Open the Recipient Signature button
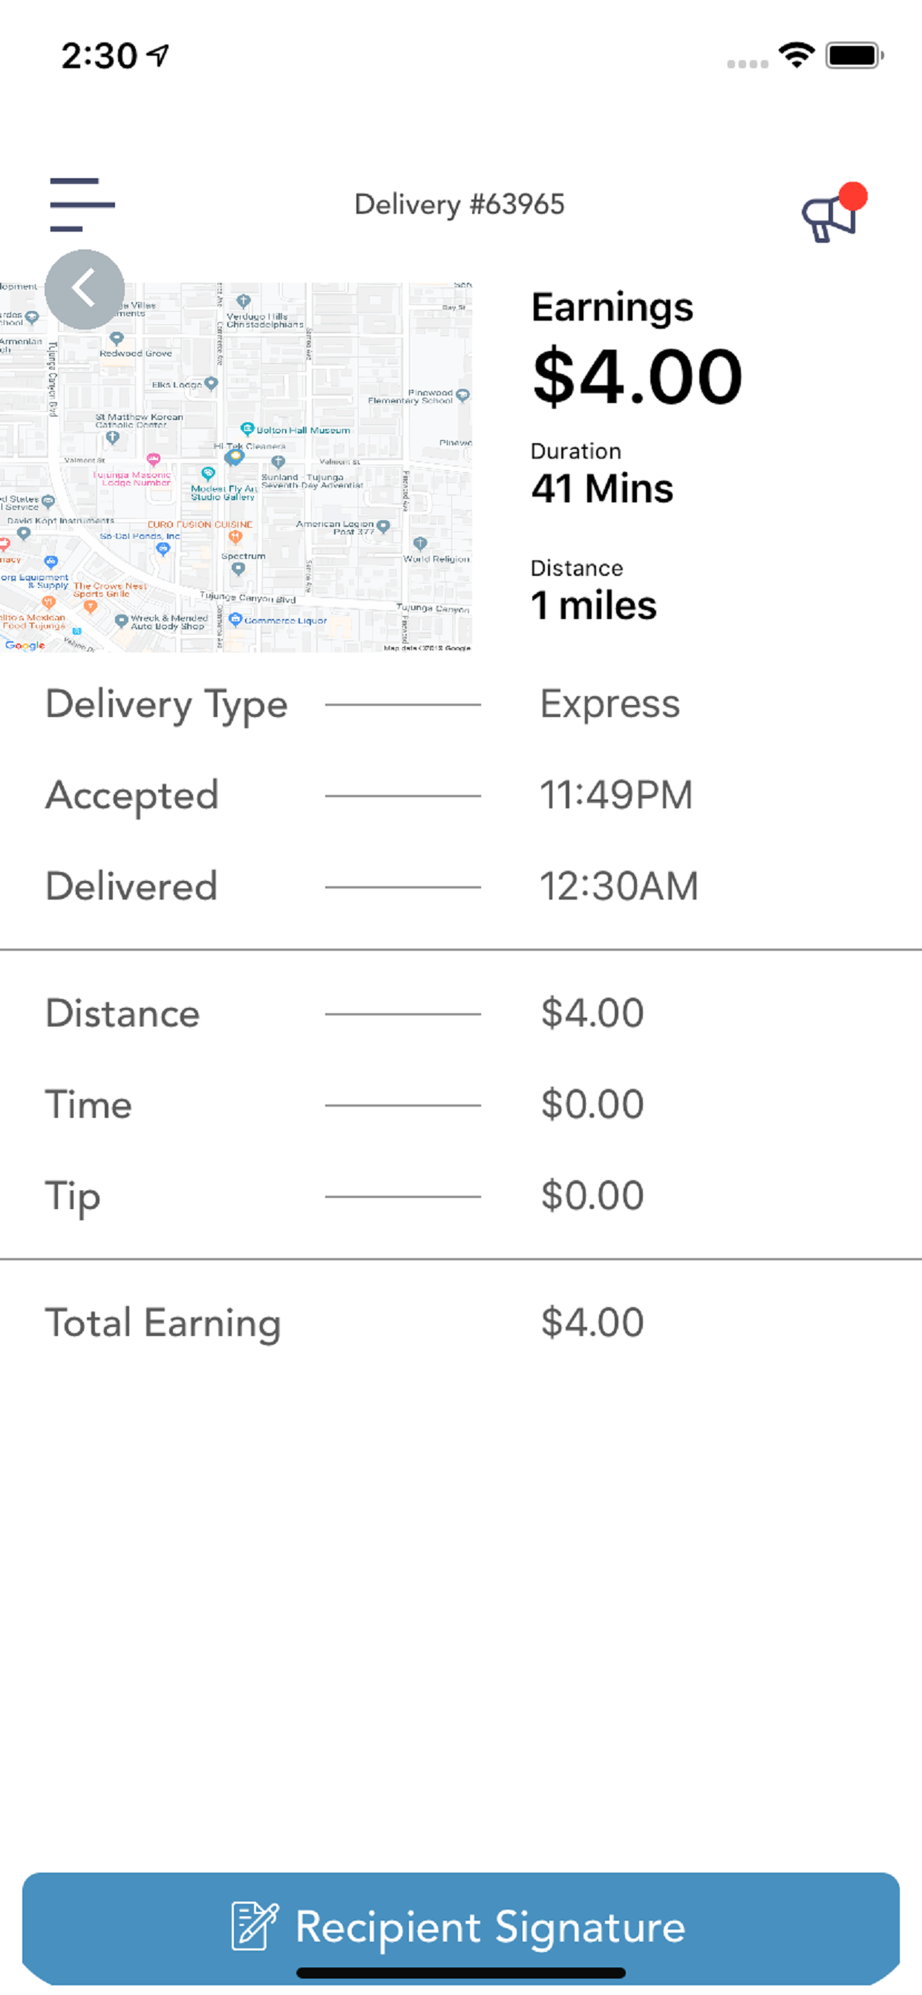 tap(461, 1927)
